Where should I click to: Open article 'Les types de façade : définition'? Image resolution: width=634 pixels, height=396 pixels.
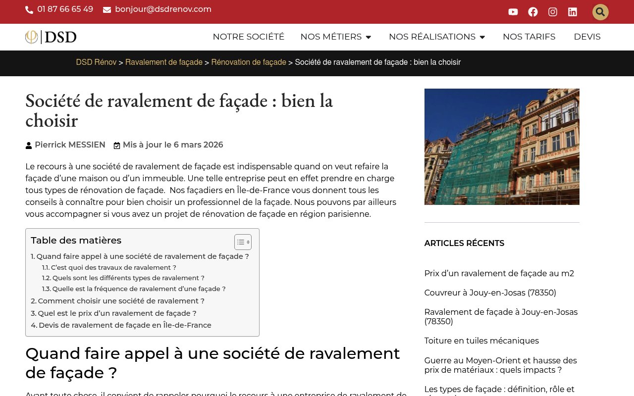499,390
